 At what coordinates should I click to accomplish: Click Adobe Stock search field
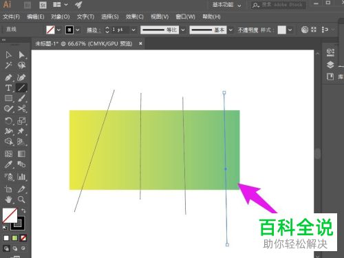[x=279, y=5]
